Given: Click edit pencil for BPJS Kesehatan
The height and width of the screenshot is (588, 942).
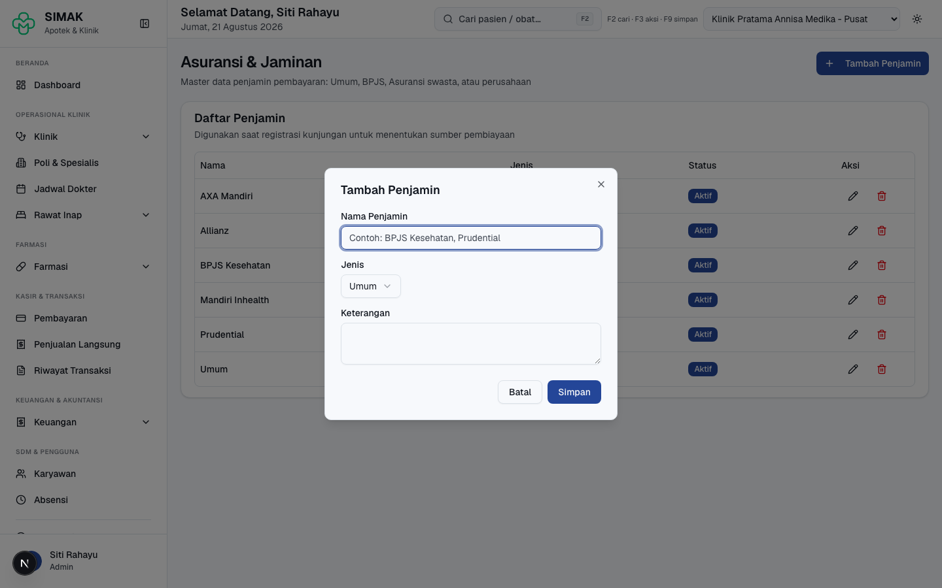Looking at the screenshot, I should tap(853, 265).
